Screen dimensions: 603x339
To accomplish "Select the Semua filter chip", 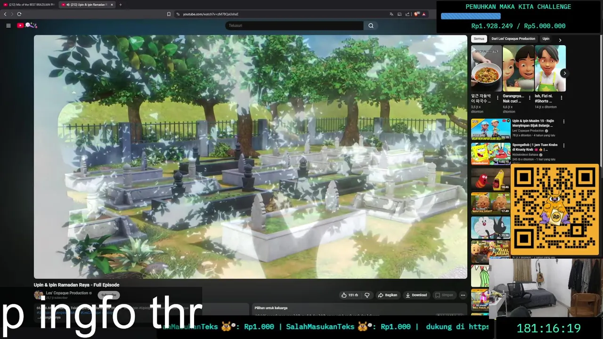I will pos(479,39).
